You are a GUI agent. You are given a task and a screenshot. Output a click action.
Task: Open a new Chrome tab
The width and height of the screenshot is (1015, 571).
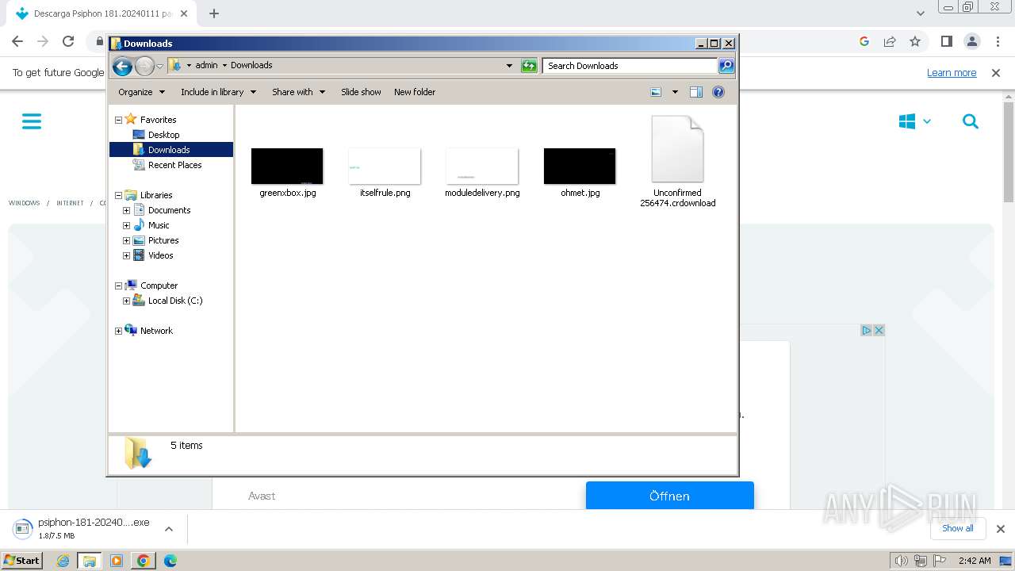pyautogui.click(x=214, y=13)
